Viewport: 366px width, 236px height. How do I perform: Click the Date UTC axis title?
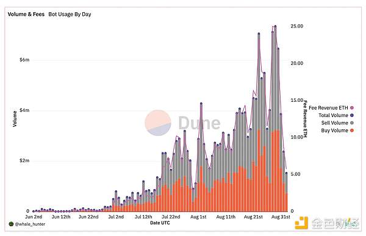pyautogui.click(x=160, y=223)
